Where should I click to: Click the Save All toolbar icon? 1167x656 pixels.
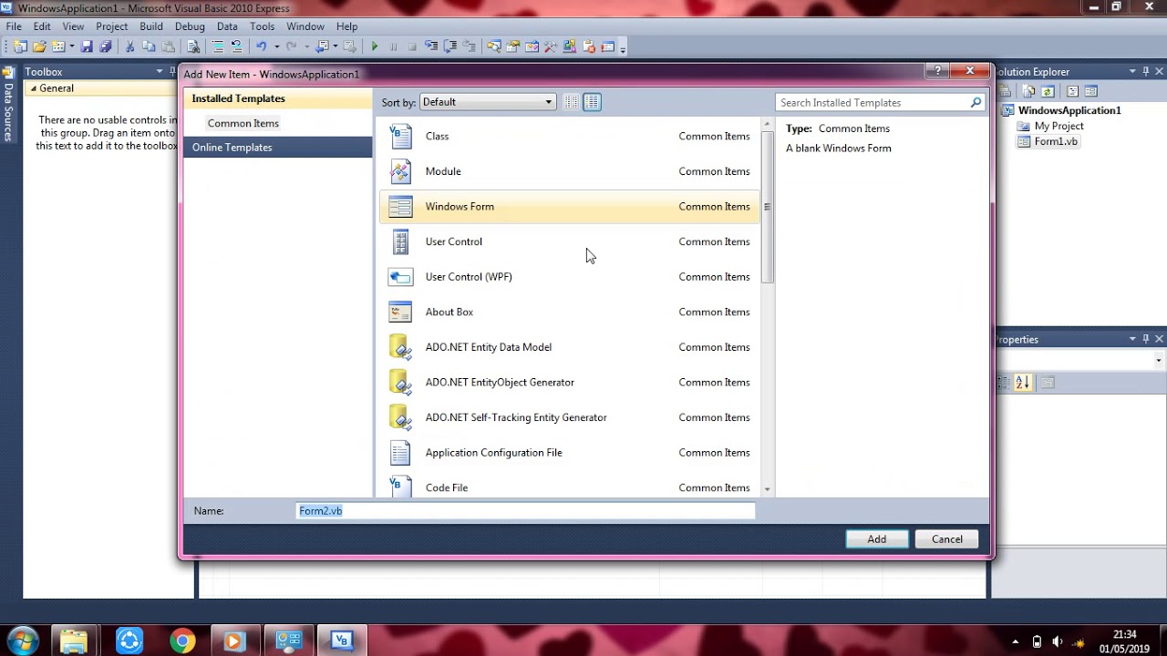105,46
